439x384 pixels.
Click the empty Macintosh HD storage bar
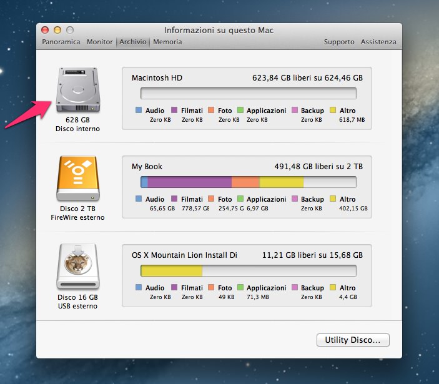(249, 93)
